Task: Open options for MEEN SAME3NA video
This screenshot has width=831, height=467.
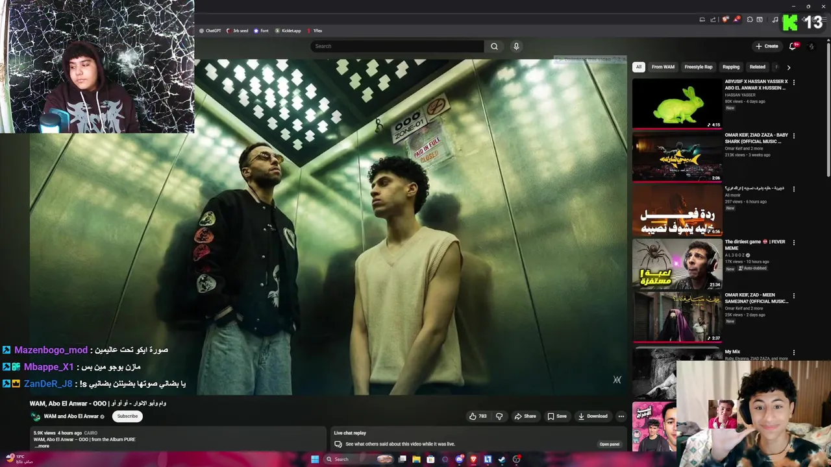Action: [x=793, y=296]
